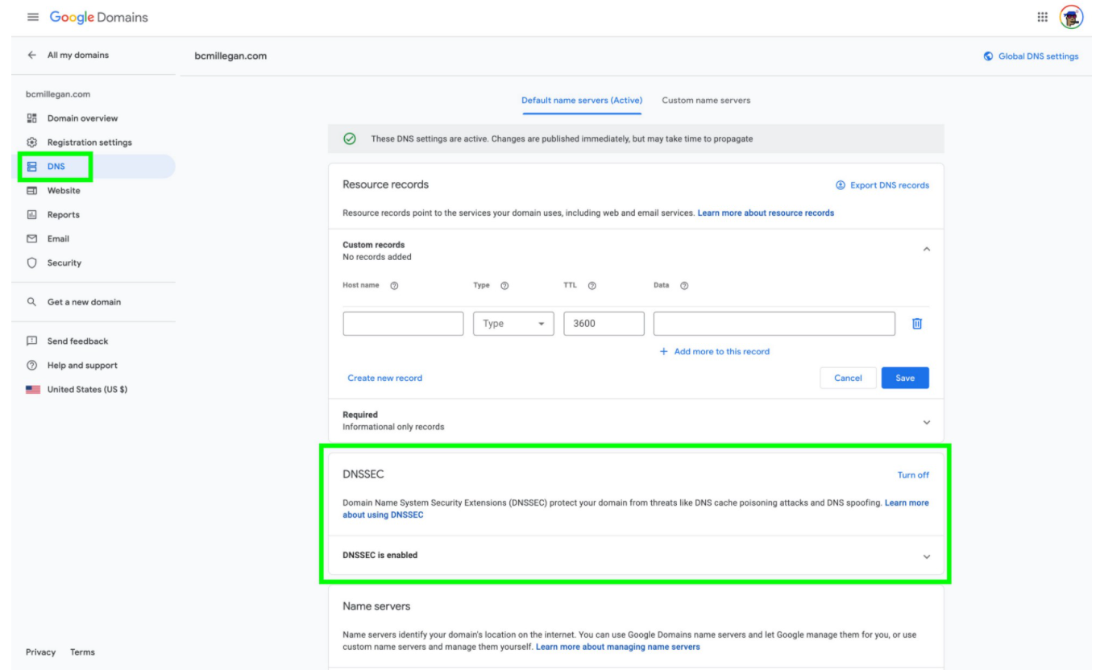Click the Email envelope icon
This screenshot has height=670, width=1100.
coord(32,239)
